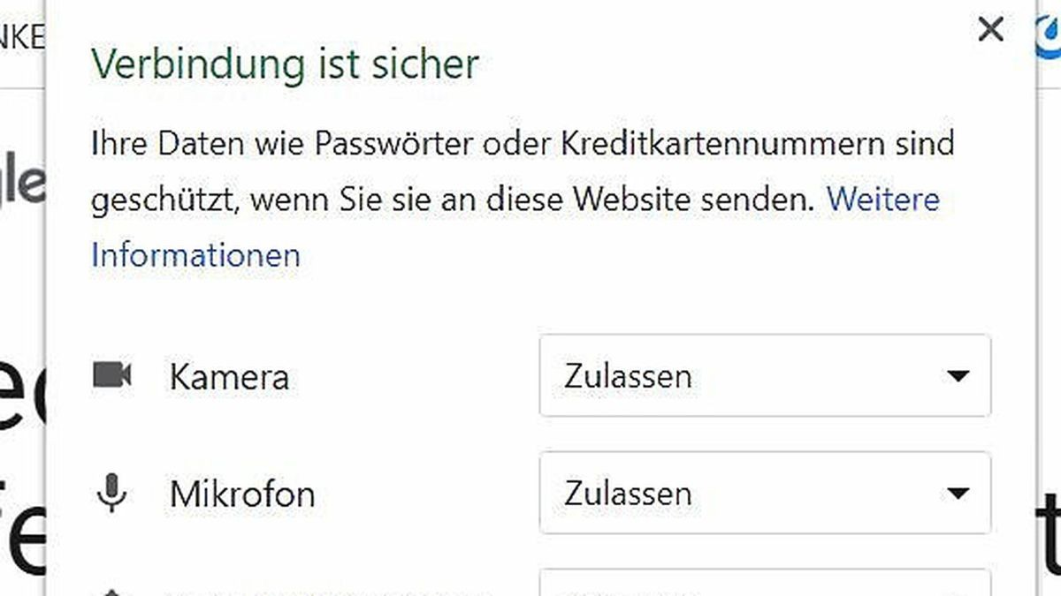1061x596 pixels.
Task: Open the Weitere Informationen link
Action: click(x=882, y=200)
